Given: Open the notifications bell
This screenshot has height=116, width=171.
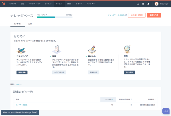Looking at the screenshot, I should click(148, 4).
